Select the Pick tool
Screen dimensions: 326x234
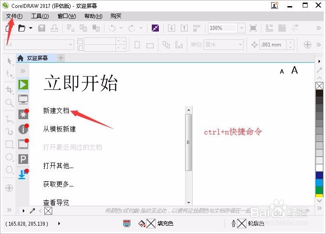click(9, 61)
